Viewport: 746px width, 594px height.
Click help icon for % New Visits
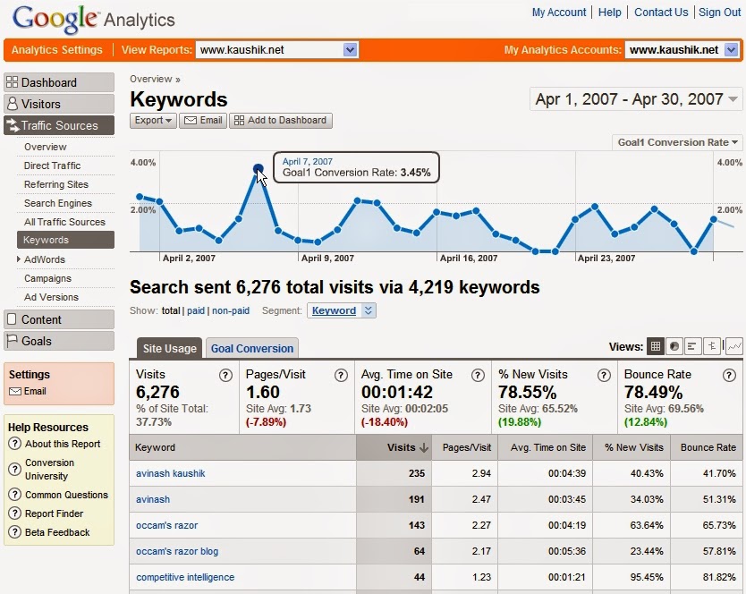coord(604,376)
